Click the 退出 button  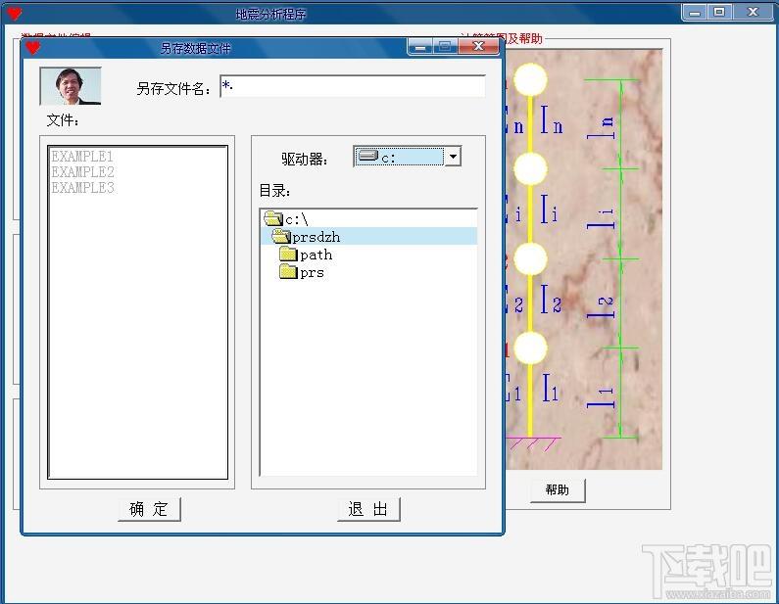[368, 509]
